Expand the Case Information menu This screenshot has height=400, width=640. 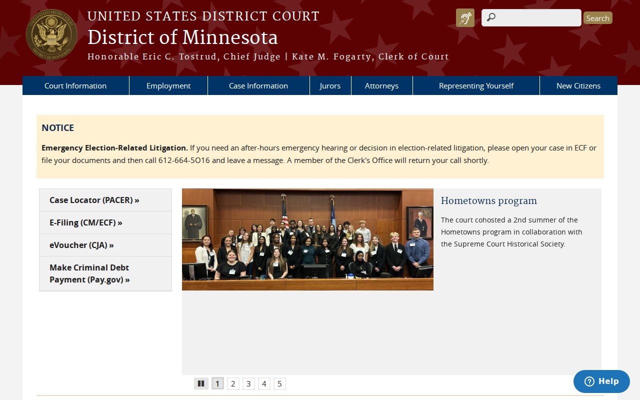(258, 85)
